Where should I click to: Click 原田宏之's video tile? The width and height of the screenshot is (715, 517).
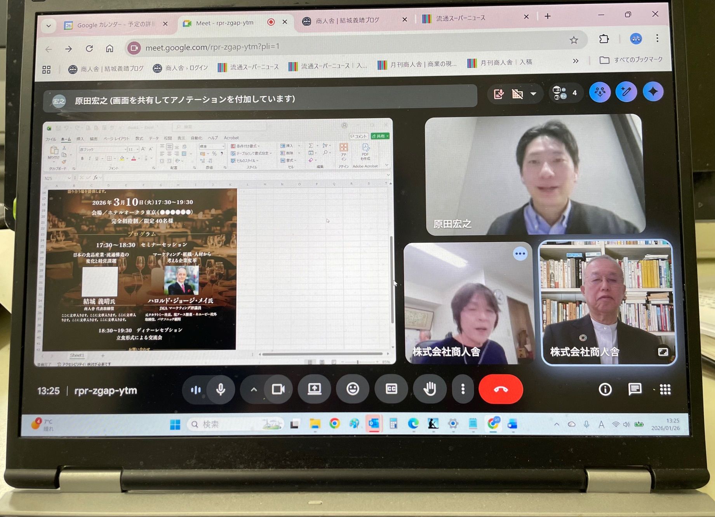point(535,175)
